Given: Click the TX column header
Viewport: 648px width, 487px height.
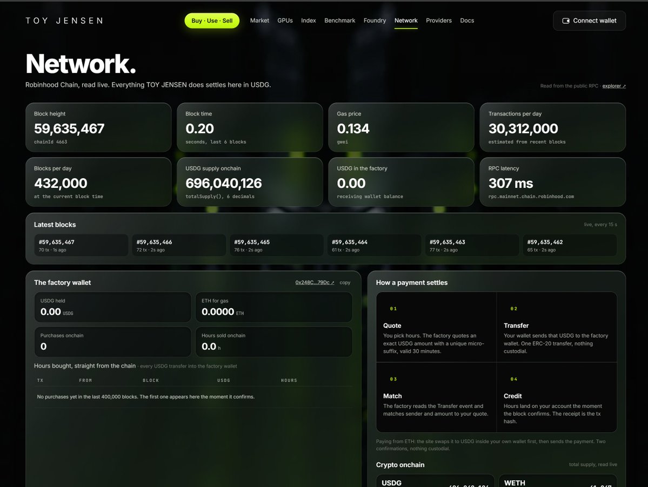Looking at the screenshot, I should 40,381.
